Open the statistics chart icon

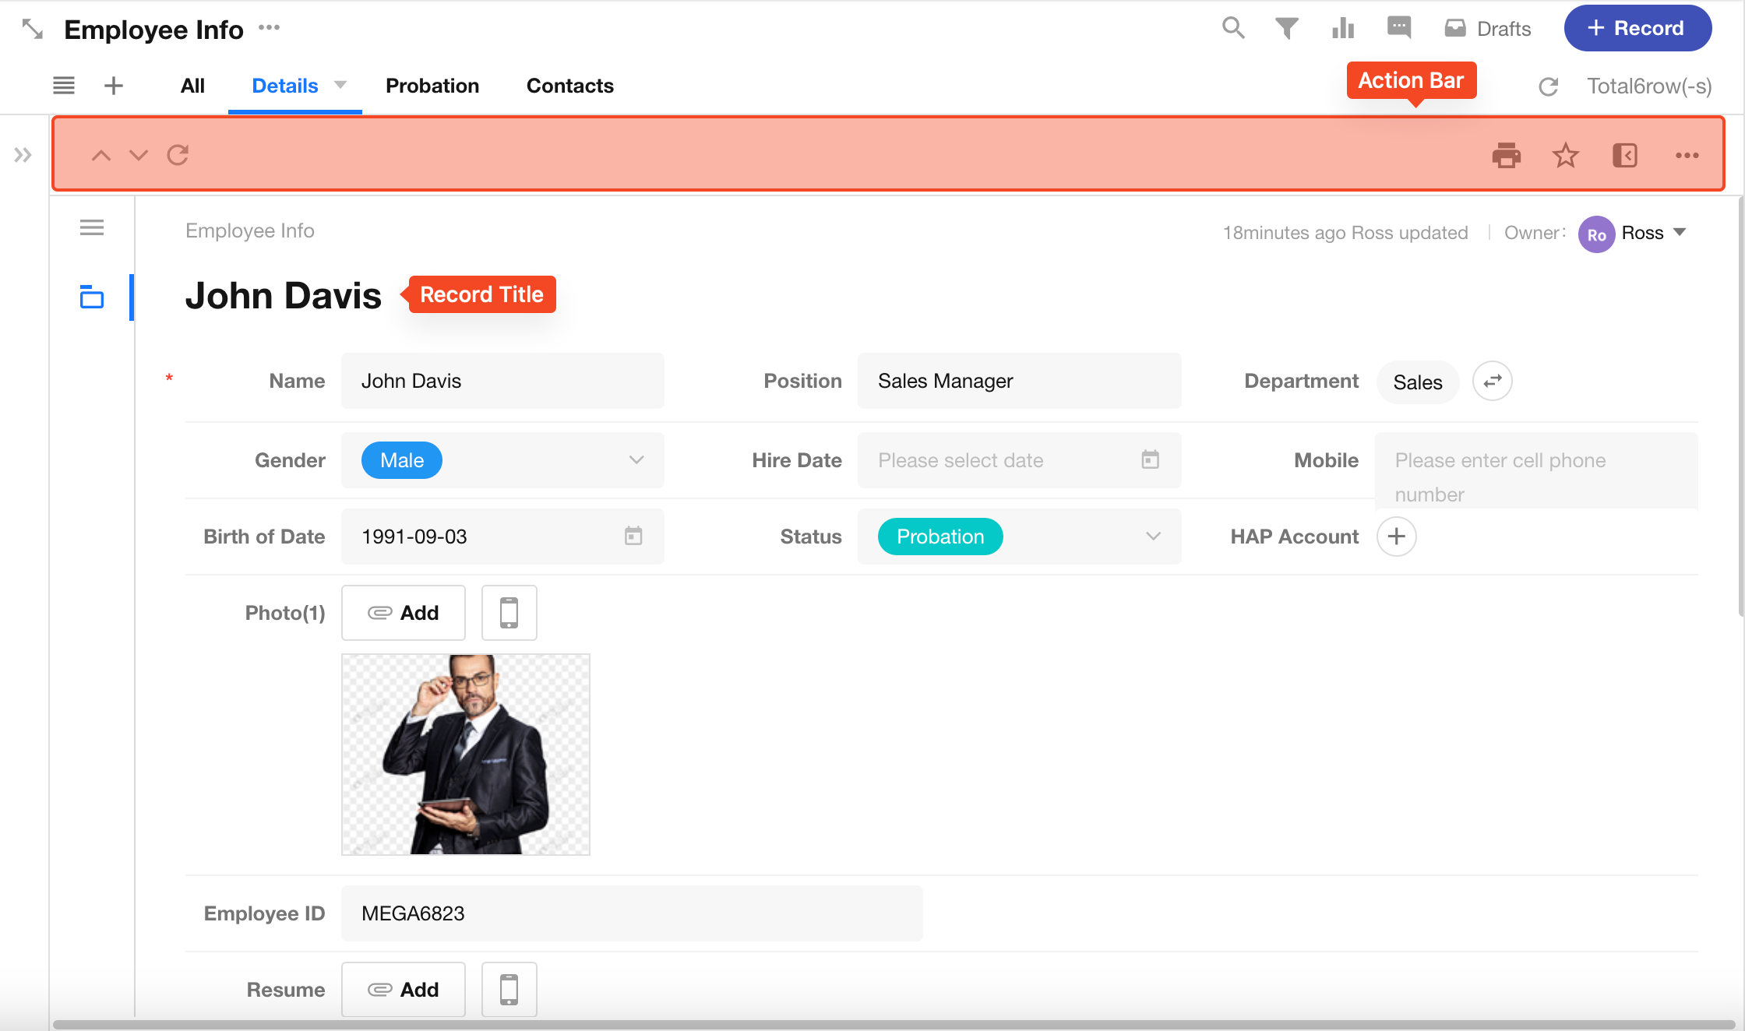click(1342, 29)
